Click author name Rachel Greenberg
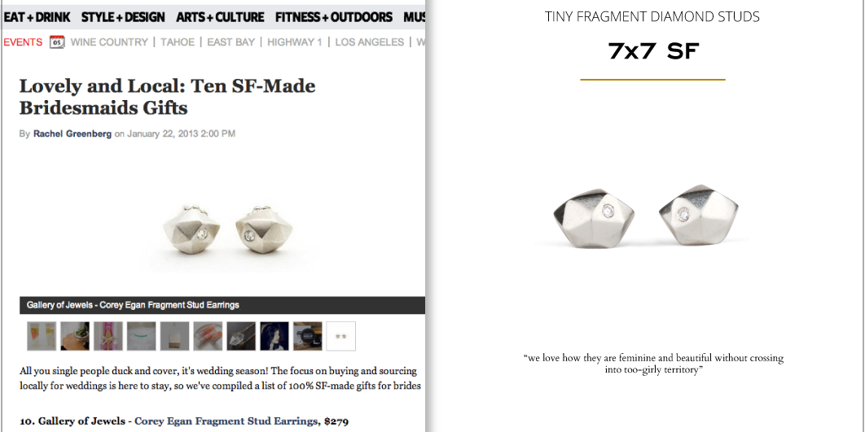Screen dimensions: 865x432 pos(72,133)
